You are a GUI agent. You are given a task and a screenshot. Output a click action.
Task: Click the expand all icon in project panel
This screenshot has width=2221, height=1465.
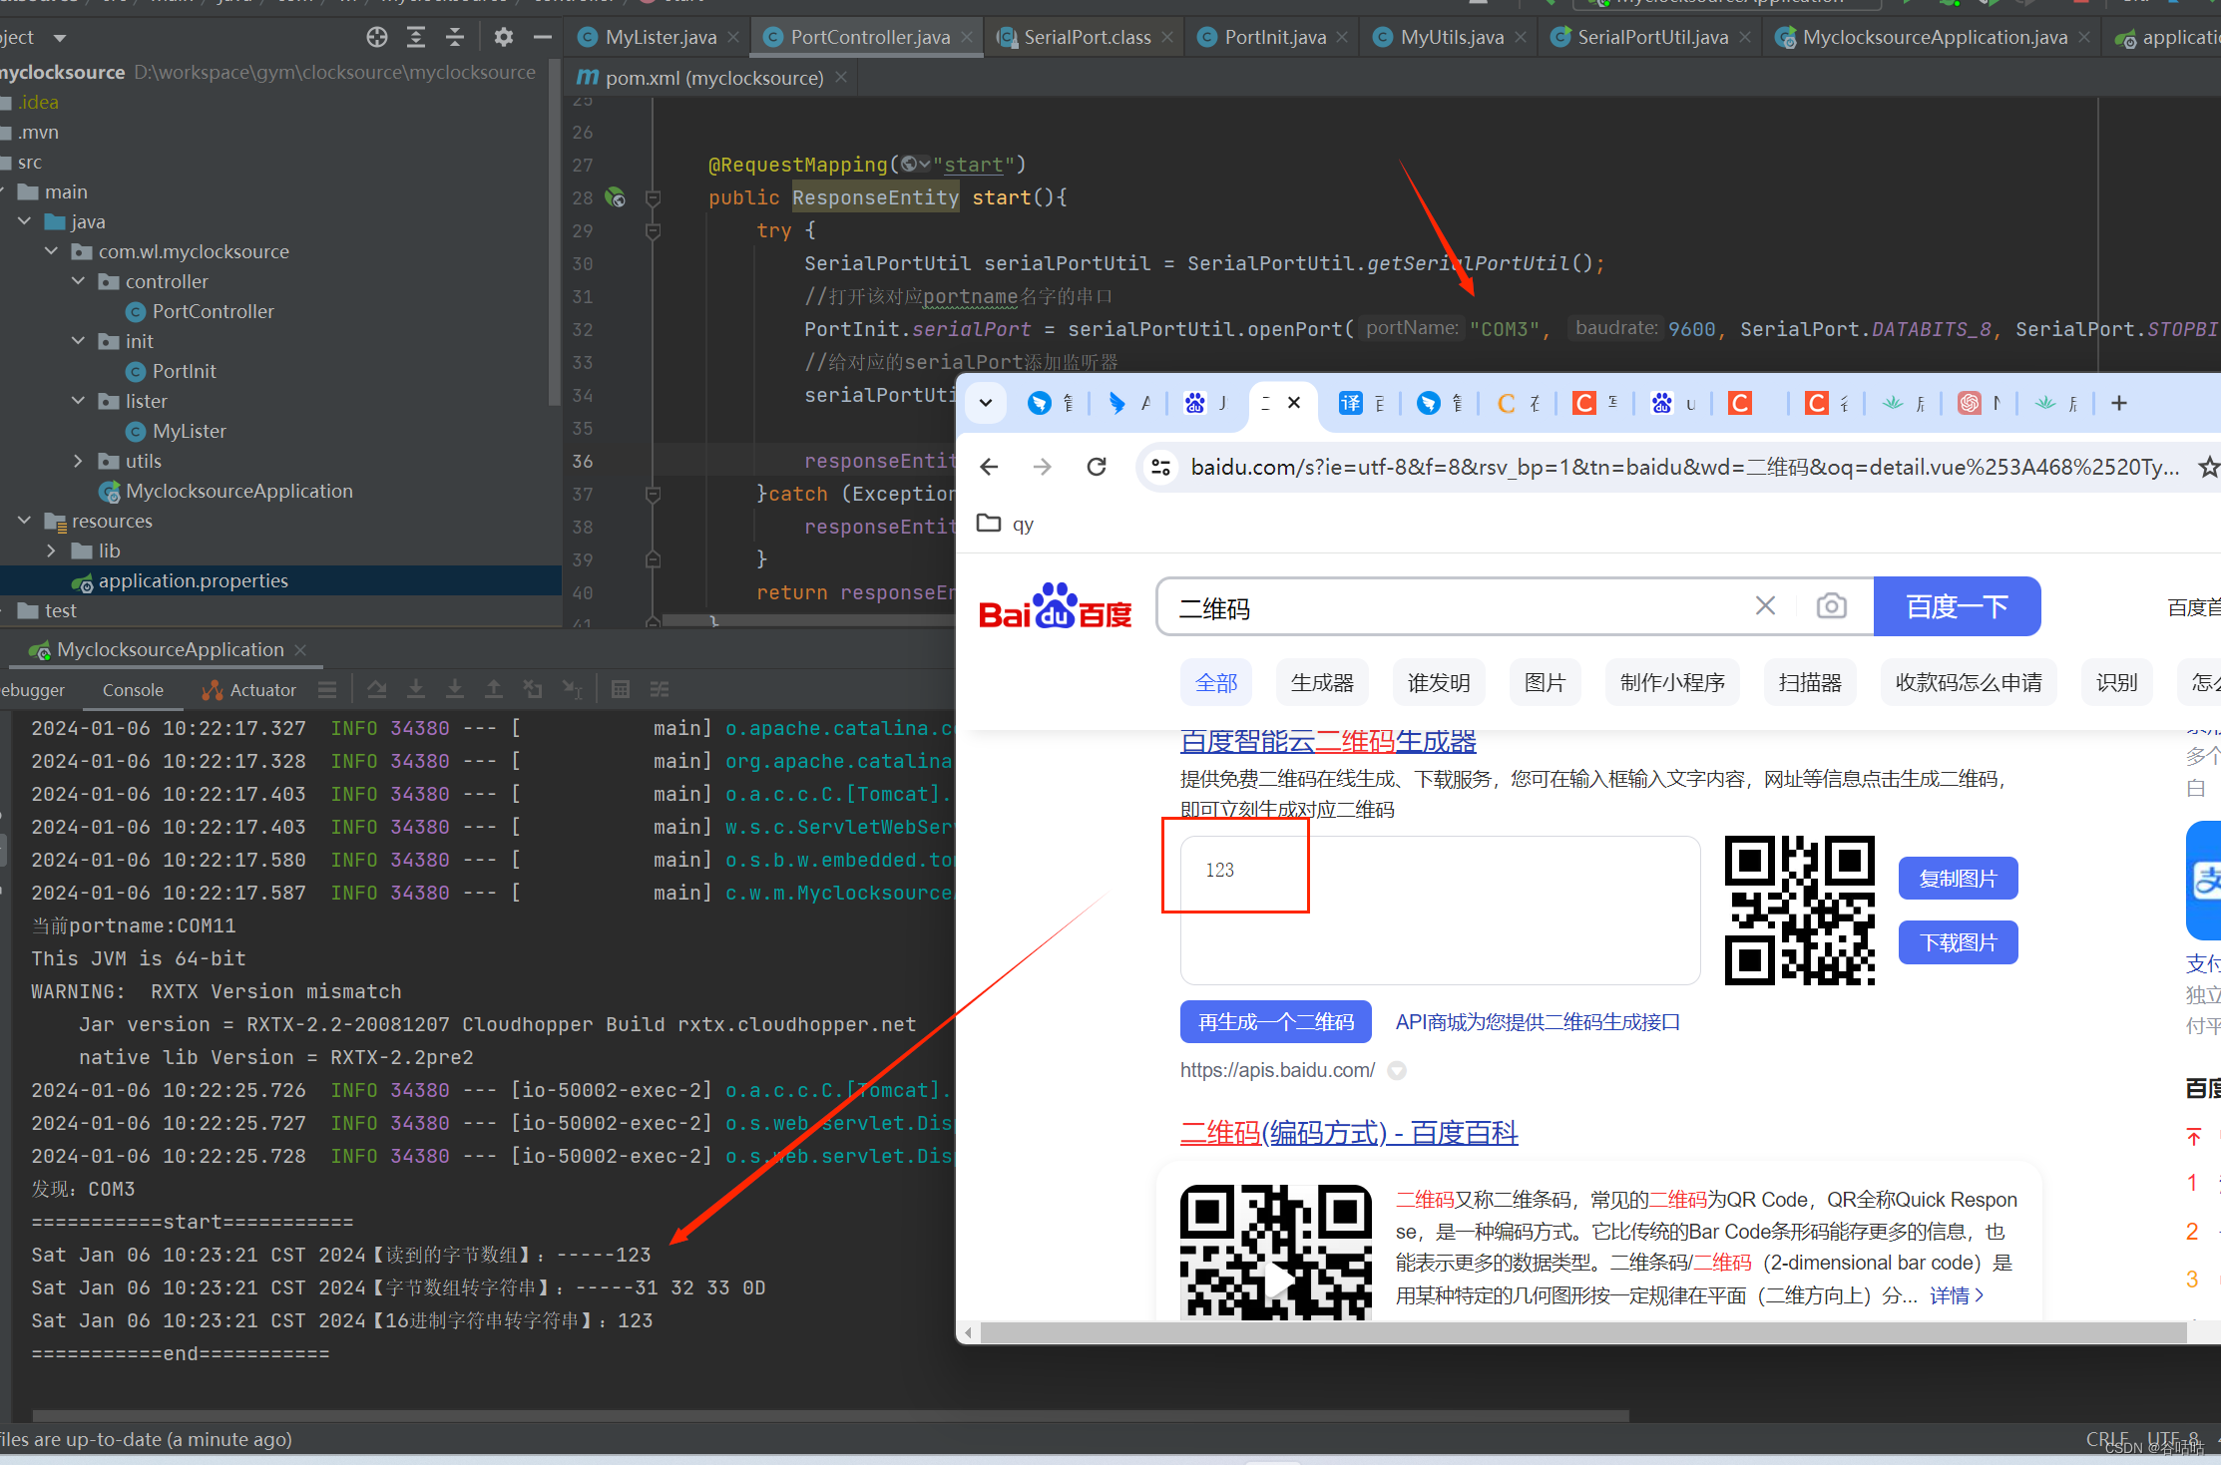tap(416, 38)
